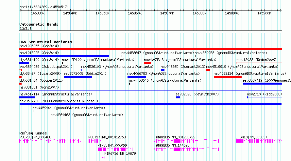Open ANKRD35|NM_144698 gene label
This screenshot has width=291, height=161.
tap(173, 145)
